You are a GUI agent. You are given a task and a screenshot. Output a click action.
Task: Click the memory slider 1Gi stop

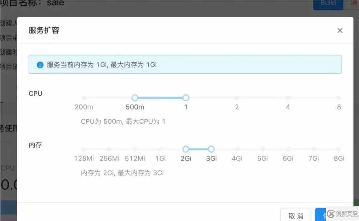[161, 149]
